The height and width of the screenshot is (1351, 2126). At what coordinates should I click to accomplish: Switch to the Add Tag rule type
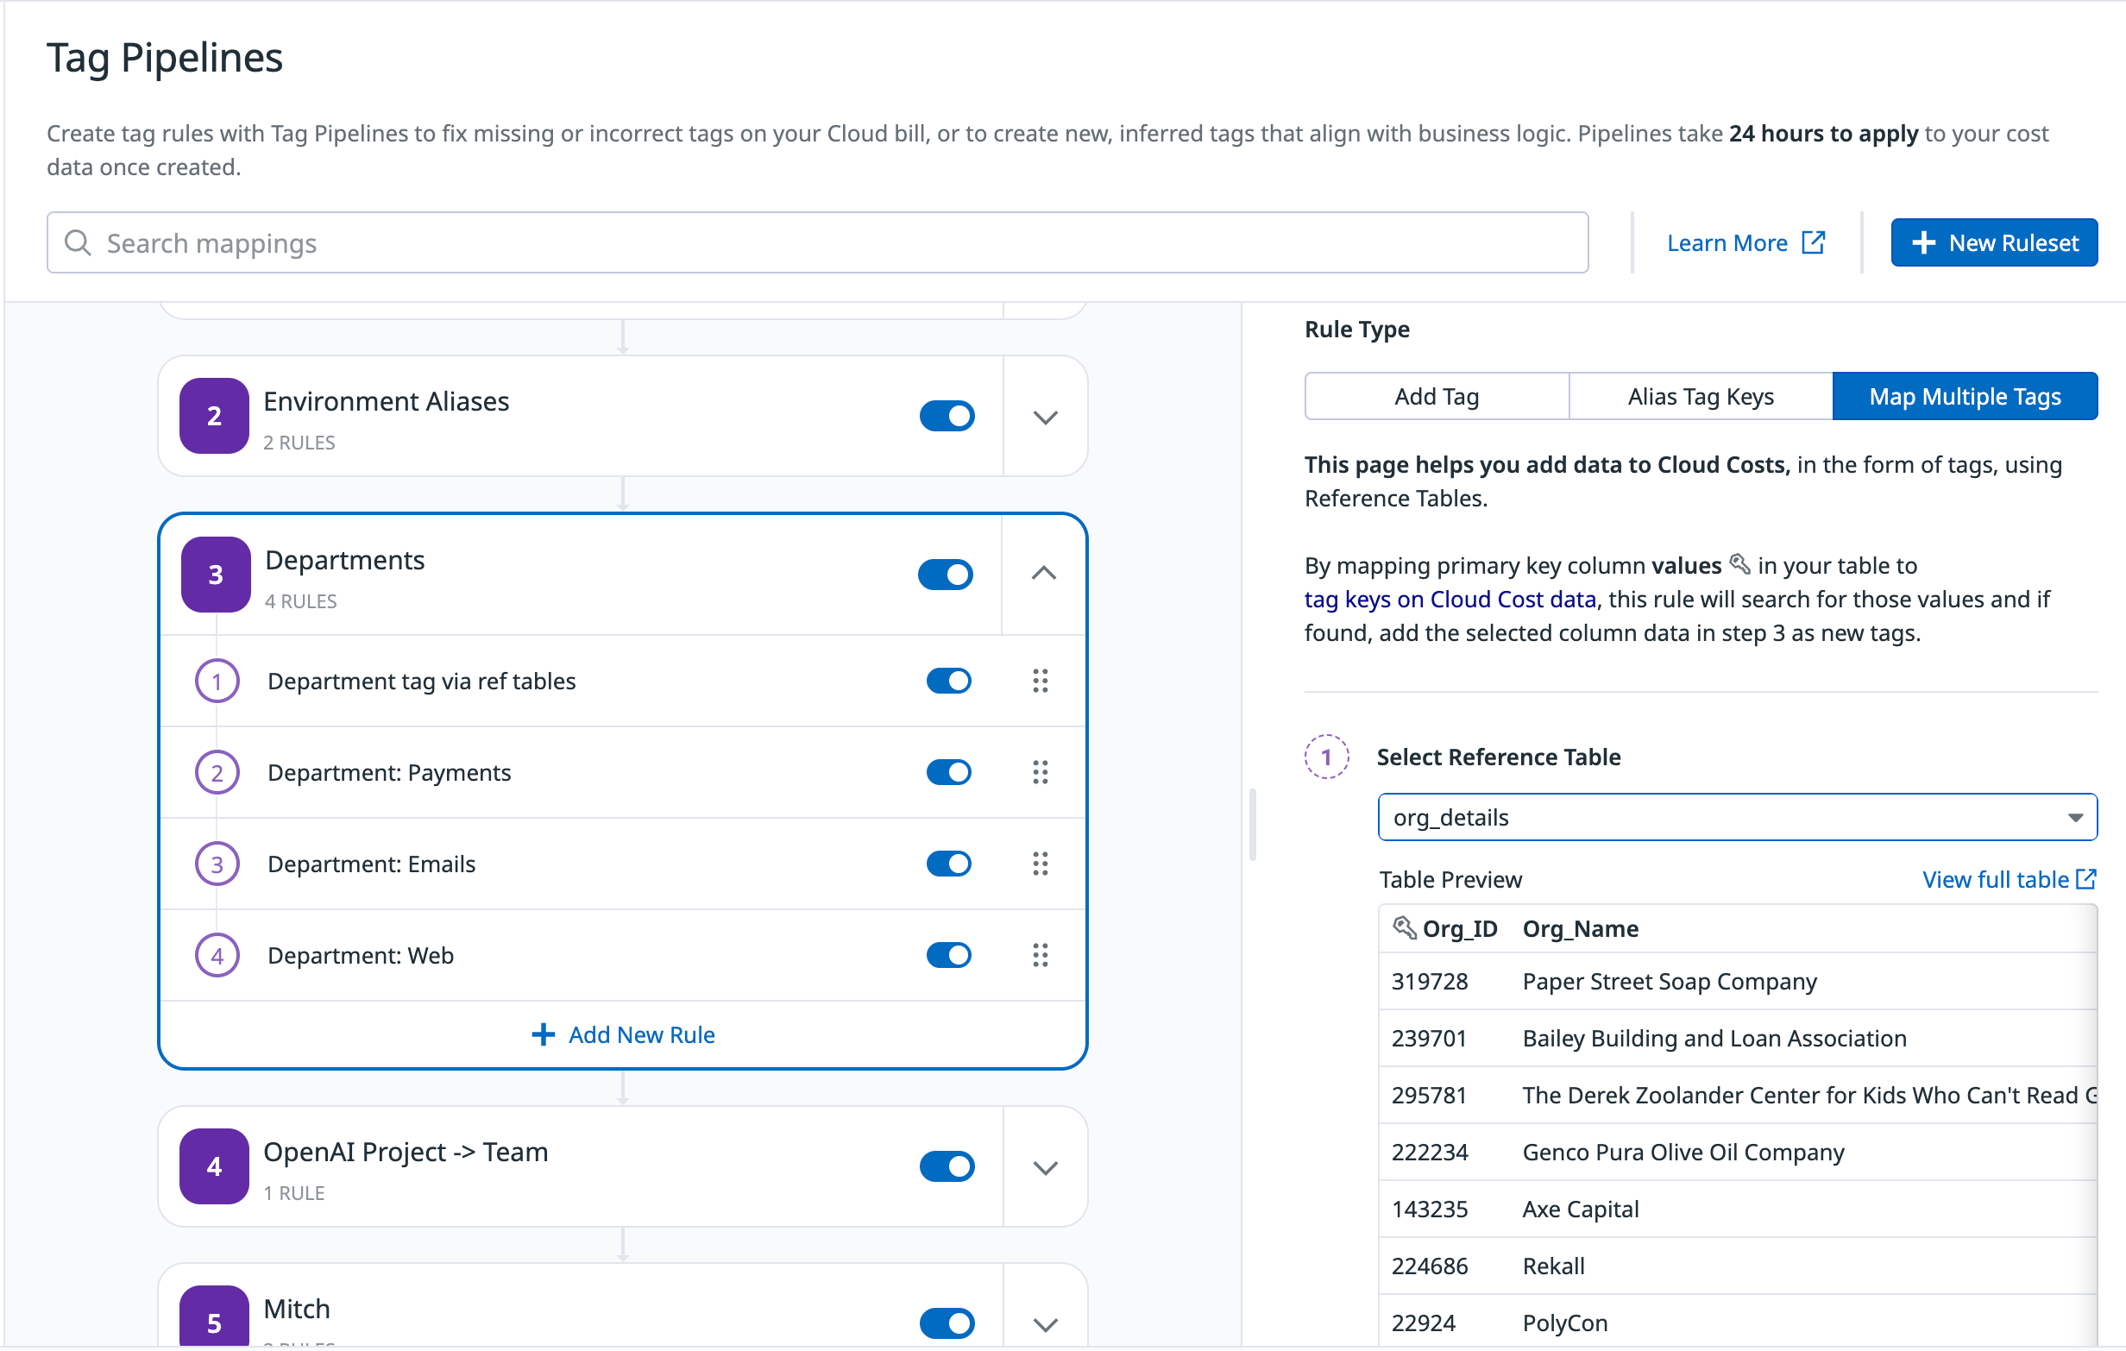point(1436,397)
